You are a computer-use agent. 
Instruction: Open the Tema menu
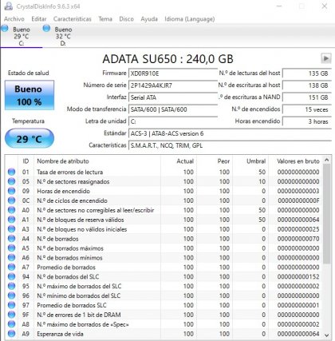point(105,19)
